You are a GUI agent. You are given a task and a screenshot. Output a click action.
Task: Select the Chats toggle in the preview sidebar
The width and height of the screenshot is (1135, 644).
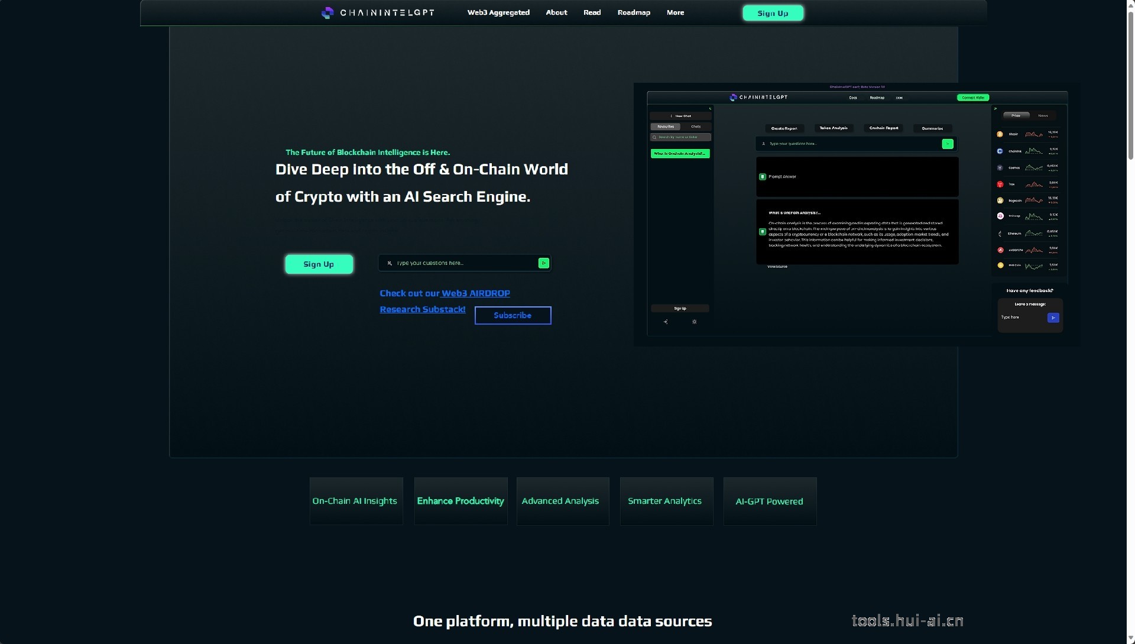click(x=696, y=127)
